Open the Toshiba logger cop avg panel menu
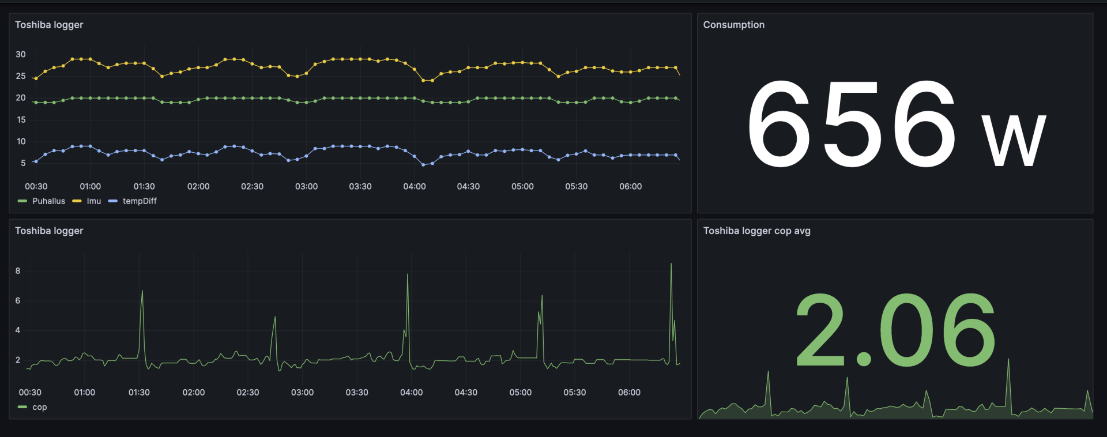The width and height of the screenshot is (1107, 437). pos(756,231)
